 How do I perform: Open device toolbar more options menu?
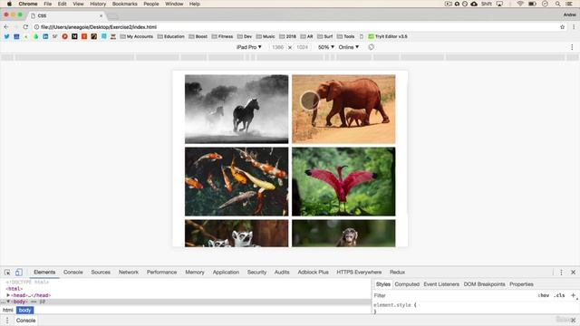(572, 47)
